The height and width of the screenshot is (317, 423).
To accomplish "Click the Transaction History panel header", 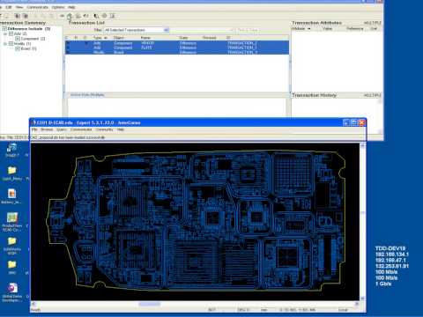I will [336, 95].
